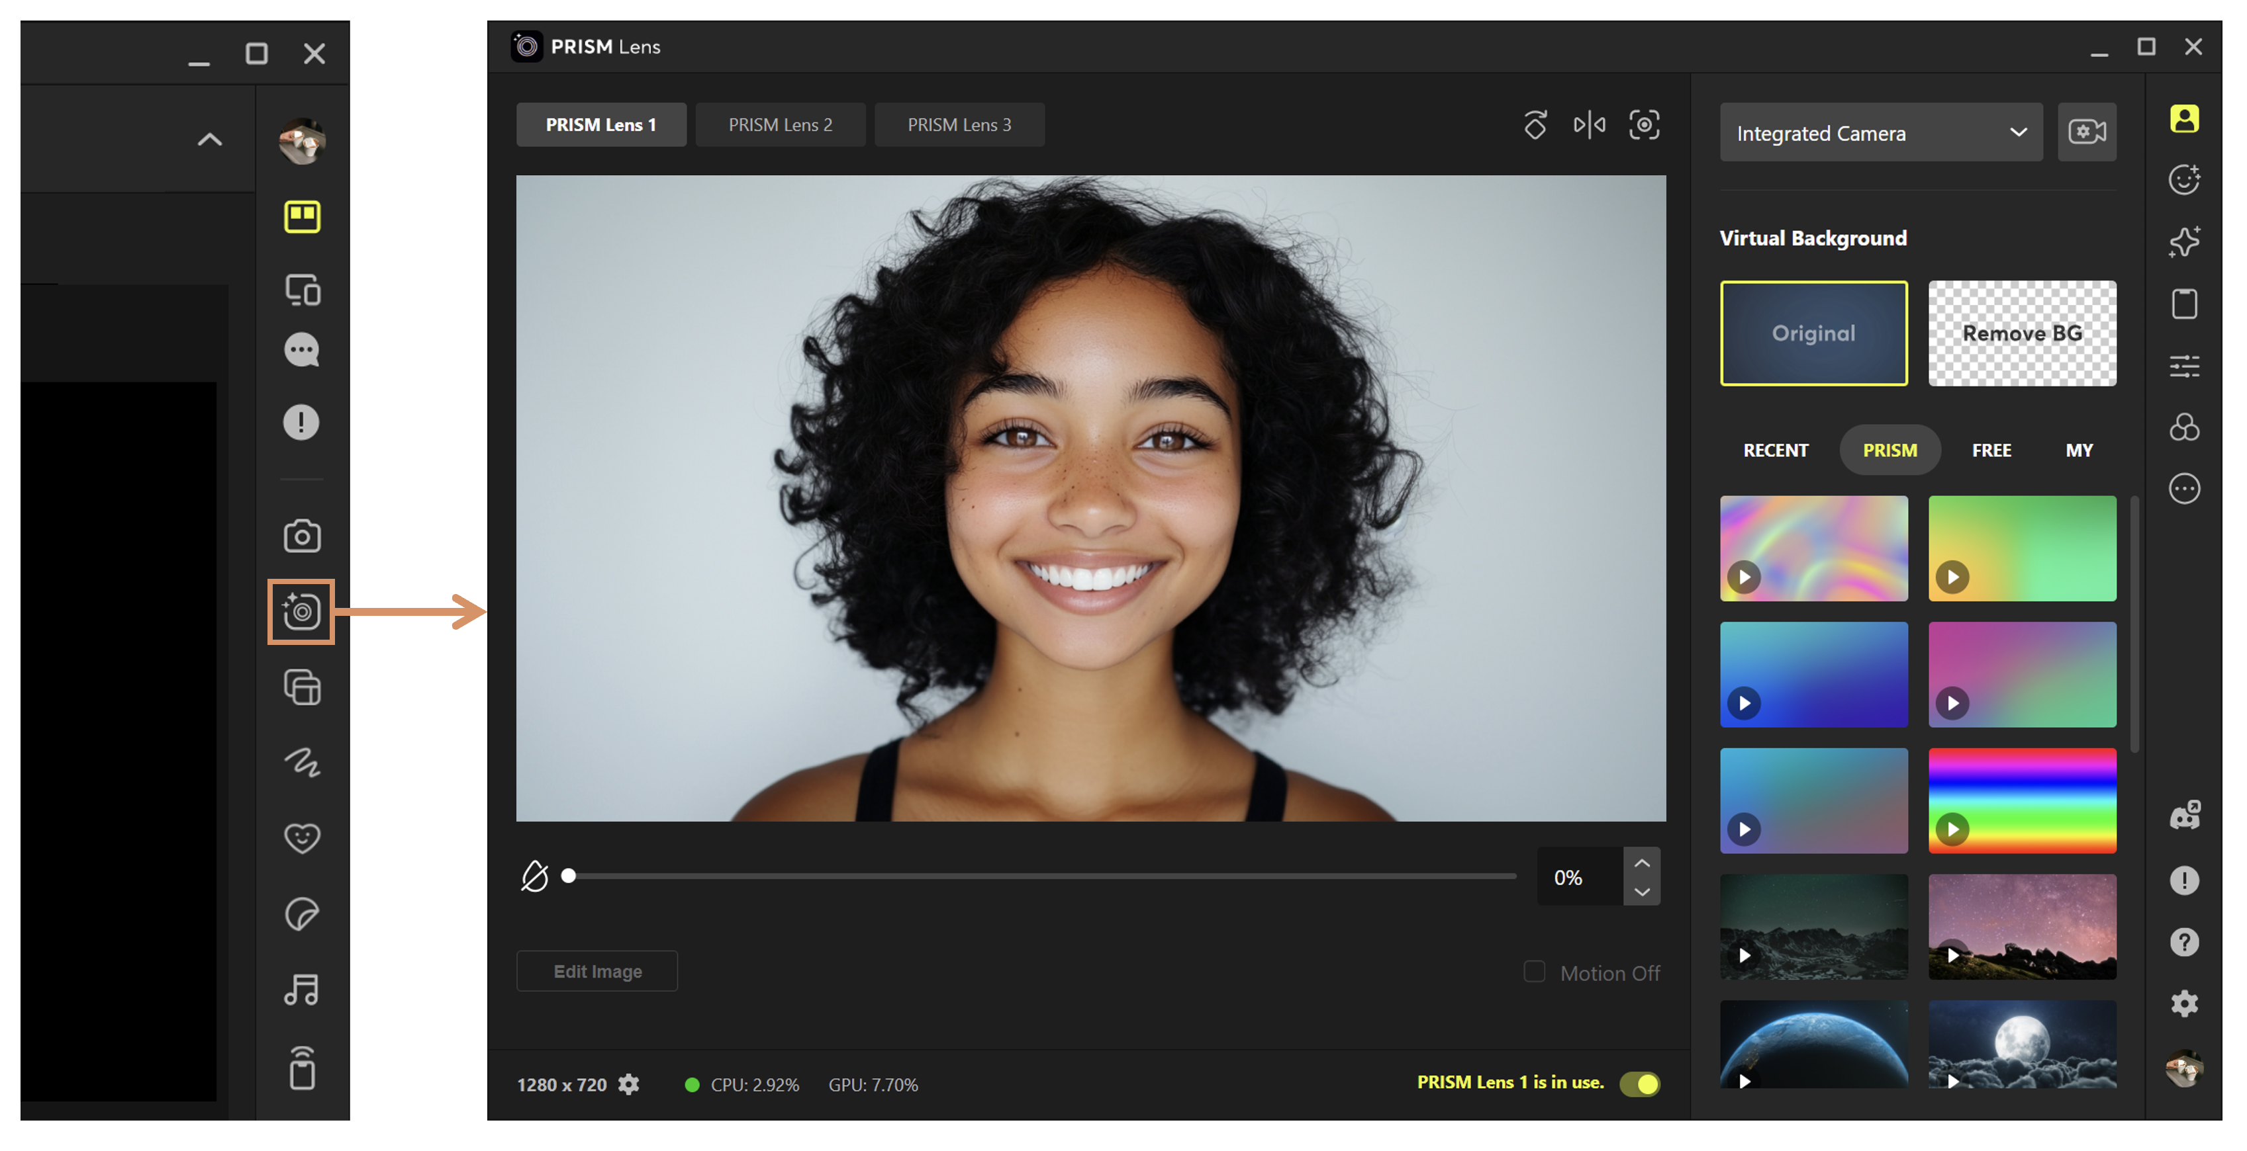Click the blur-off icon left of the slider
This screenshot has width=2247, height=1151.
click(x=535, y=876)
